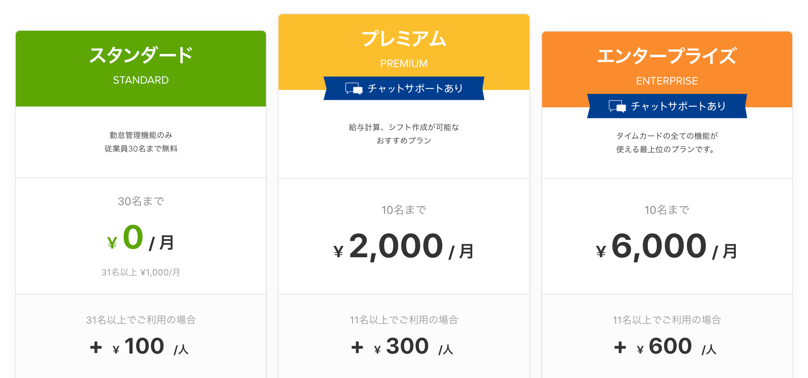Click the ¥6,000 / 月 Enterprise price
Image resolution: width=808 pixels, height=378 pixels.
pyautogui.click(x=667, y=247)
